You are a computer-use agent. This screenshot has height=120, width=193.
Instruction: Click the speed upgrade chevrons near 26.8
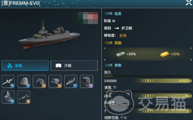[147, 96]
